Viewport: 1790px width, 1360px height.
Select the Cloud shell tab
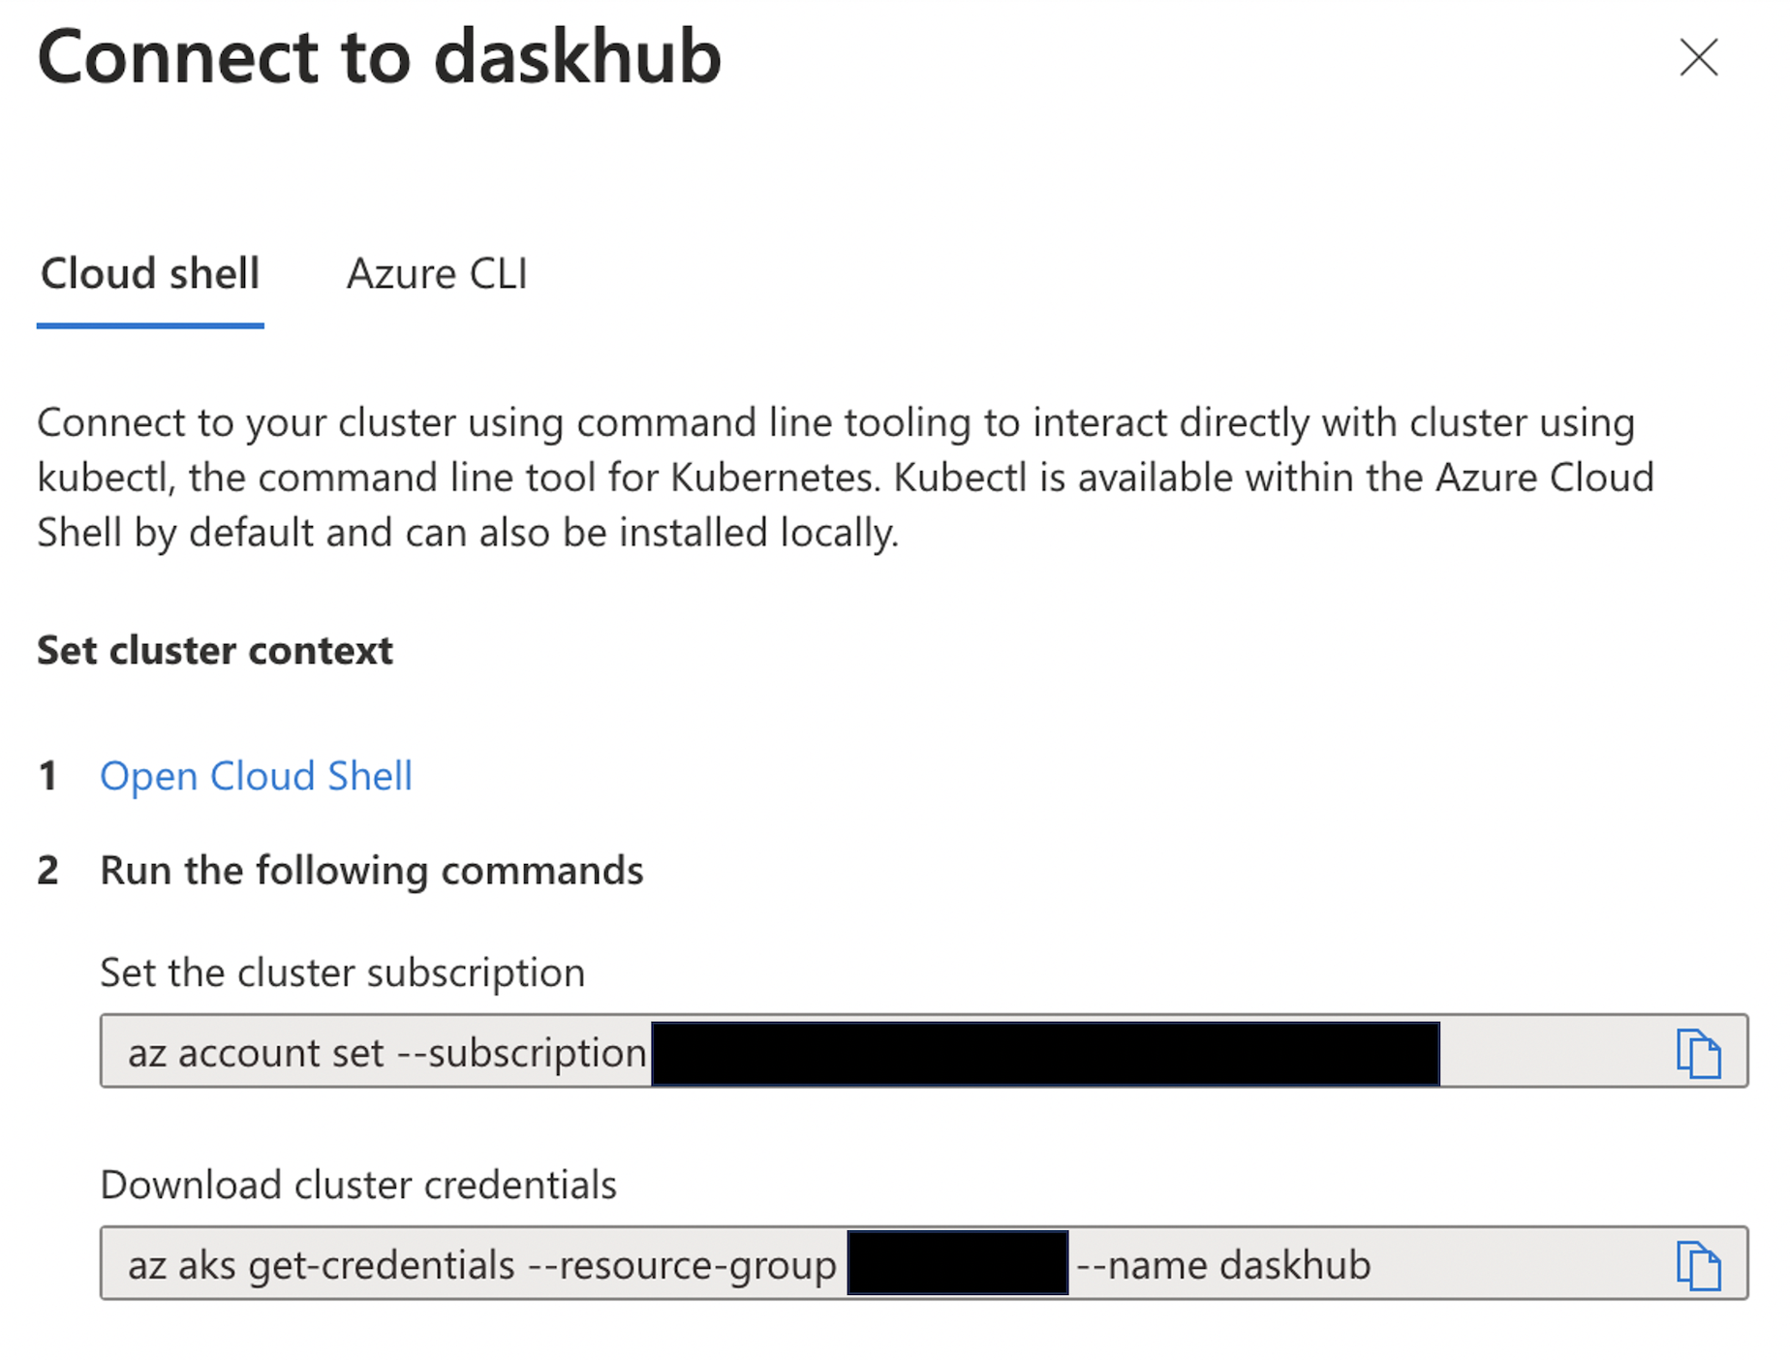point(150,274)
